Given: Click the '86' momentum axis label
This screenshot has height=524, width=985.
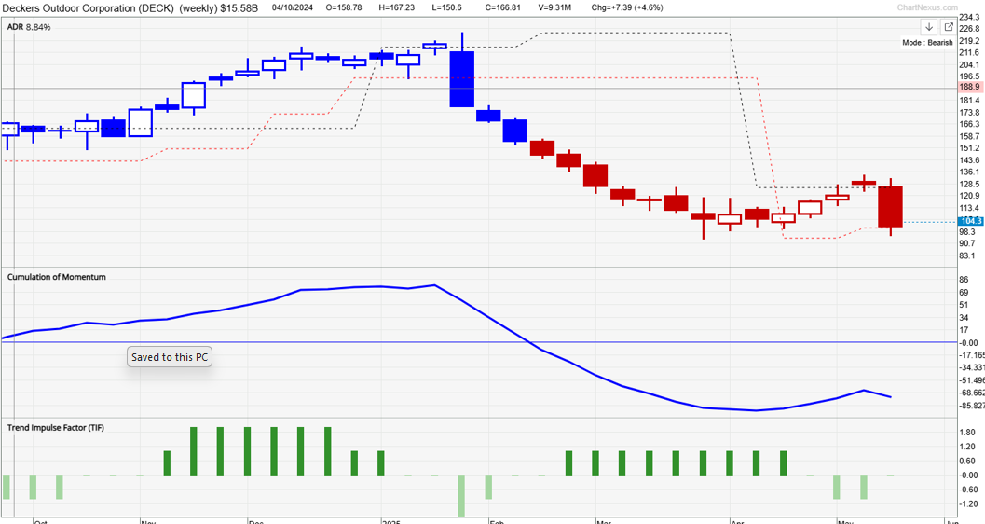Looking at the screenshot, I should coord(964,280).
